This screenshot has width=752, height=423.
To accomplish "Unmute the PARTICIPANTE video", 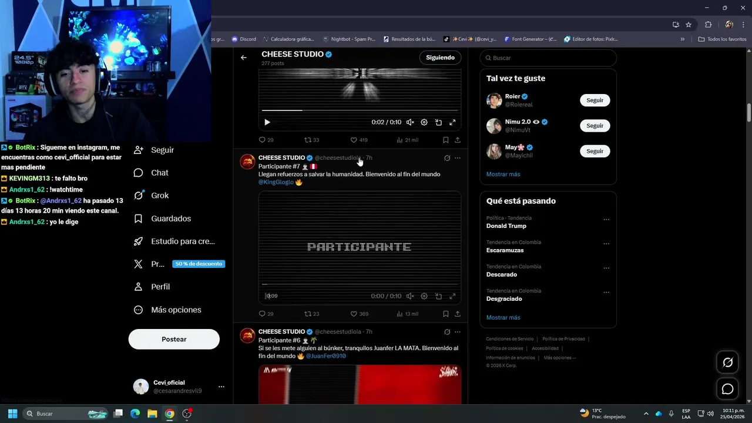I will pyautogui.click(x=410, y=296).
